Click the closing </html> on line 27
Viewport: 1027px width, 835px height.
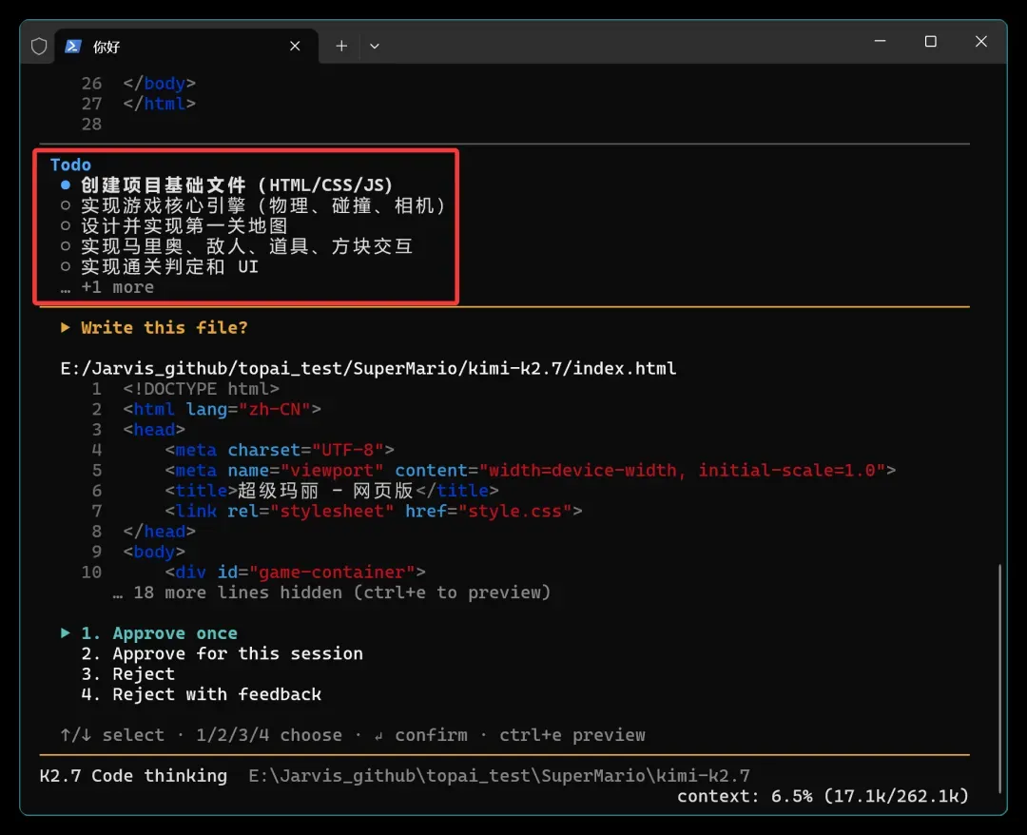[159, 104]
